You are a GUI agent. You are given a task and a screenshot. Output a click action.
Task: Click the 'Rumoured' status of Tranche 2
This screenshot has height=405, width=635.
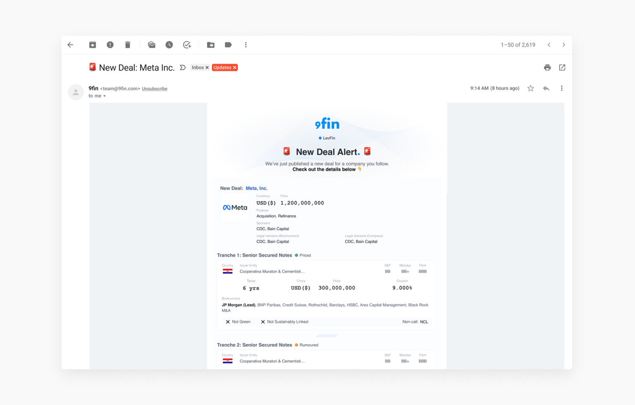(x=307, y=345)
